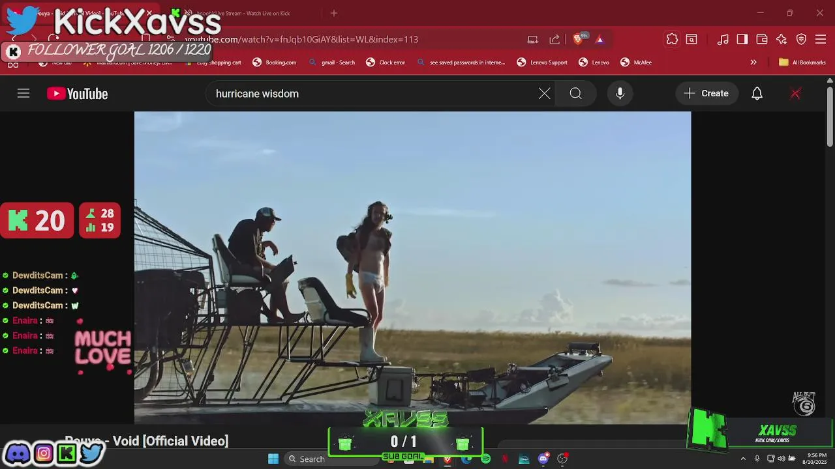The image size is (835, 469).
Task: Open Brave main menu hamburger
Action: tap(821, 39)
